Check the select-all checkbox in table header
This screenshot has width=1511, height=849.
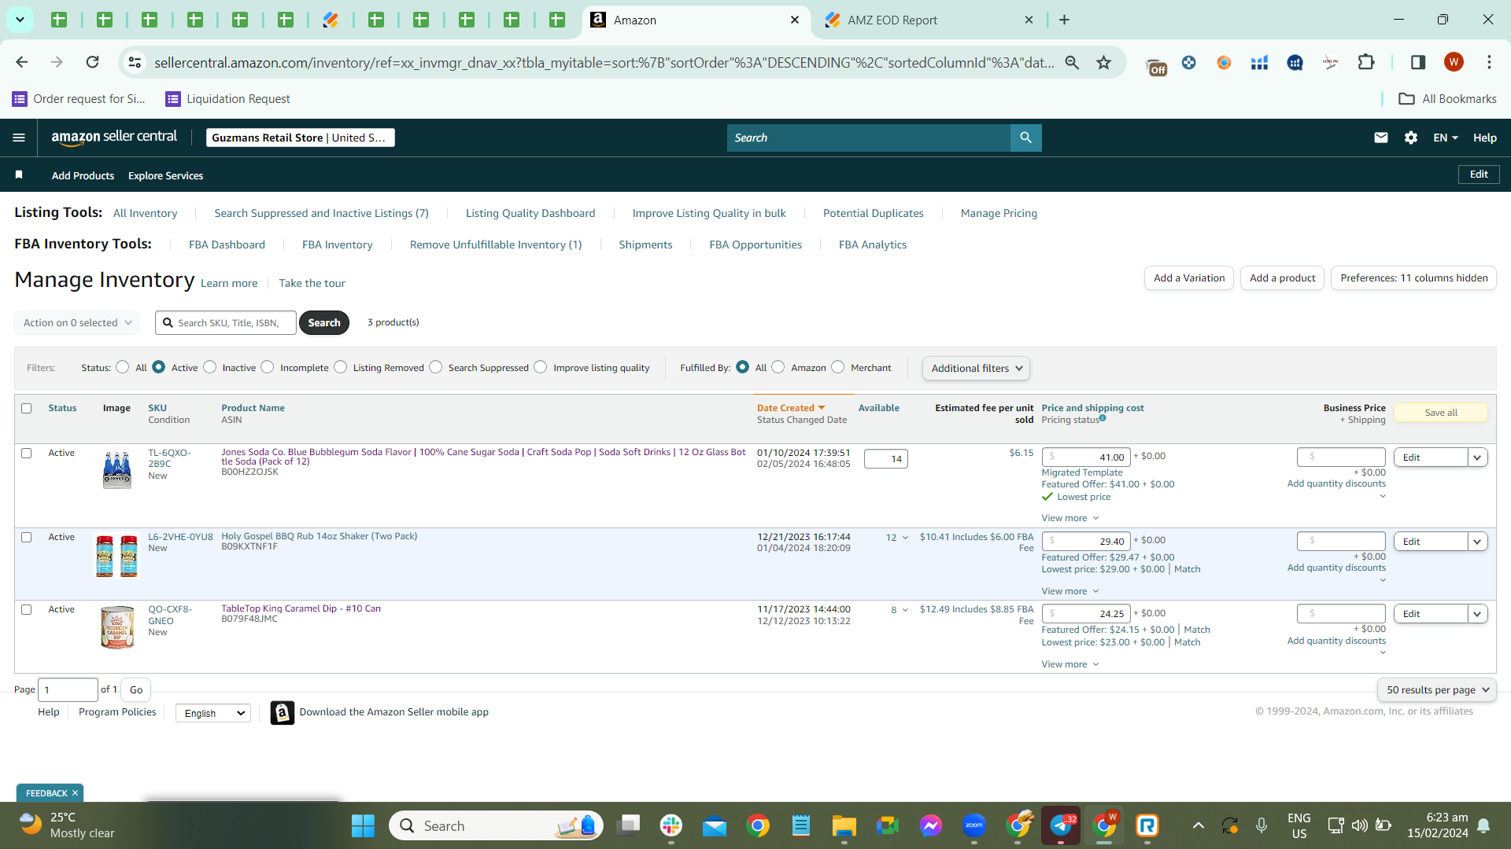tap(27, 408)
